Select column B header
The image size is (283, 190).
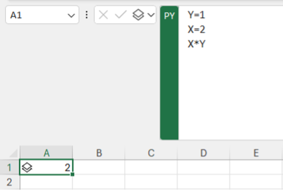99,153
